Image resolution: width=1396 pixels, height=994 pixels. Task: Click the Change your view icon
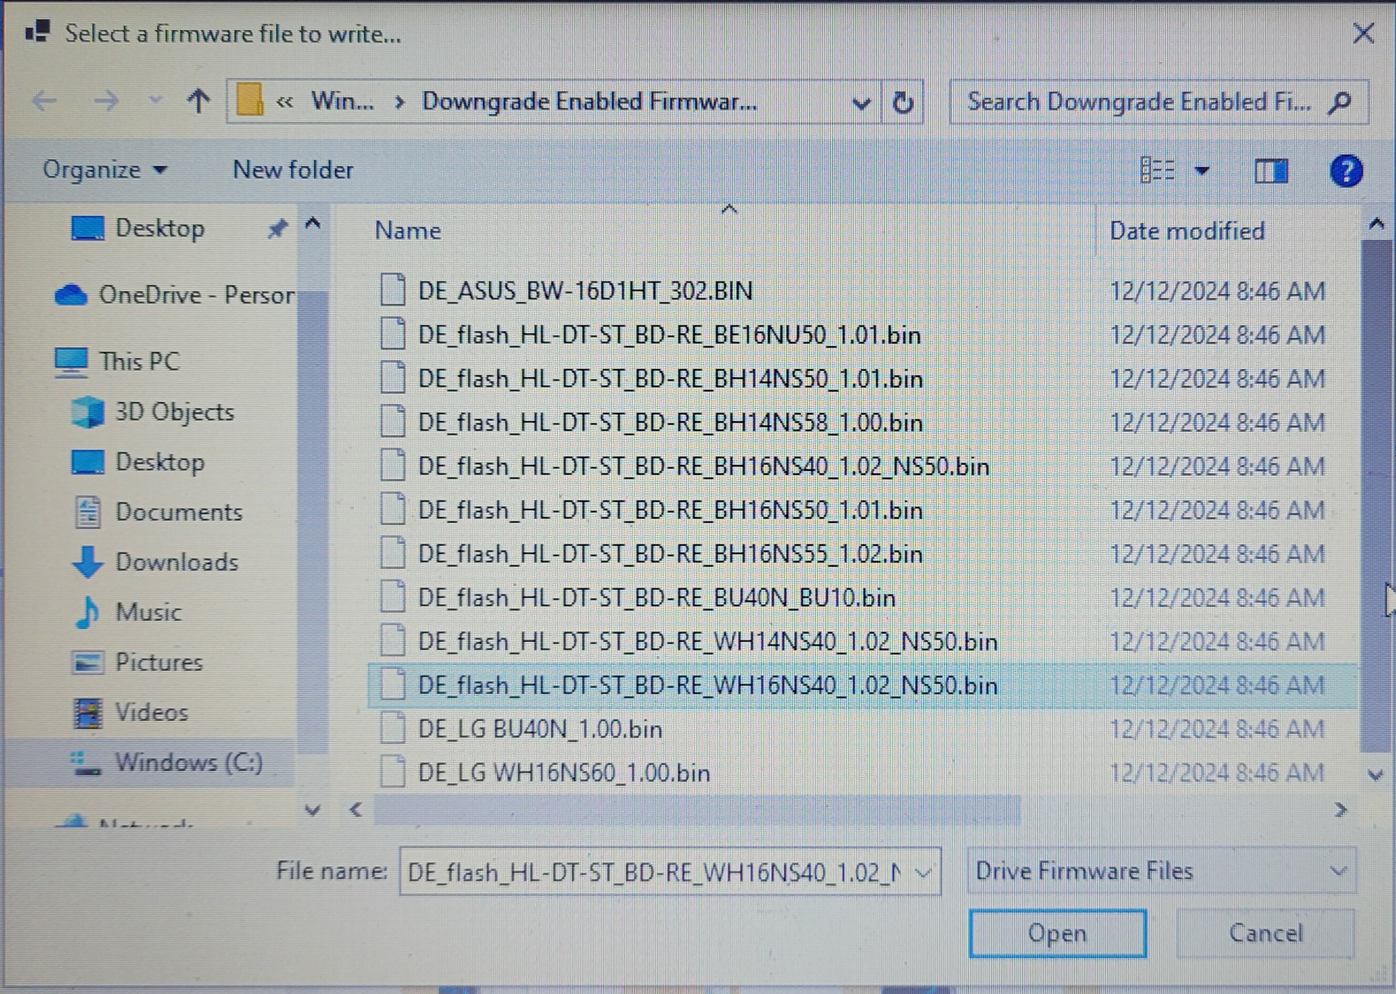(x=1158, y=170)
